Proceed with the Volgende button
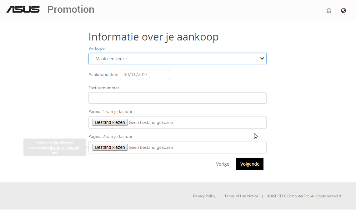 click(250, 164)
